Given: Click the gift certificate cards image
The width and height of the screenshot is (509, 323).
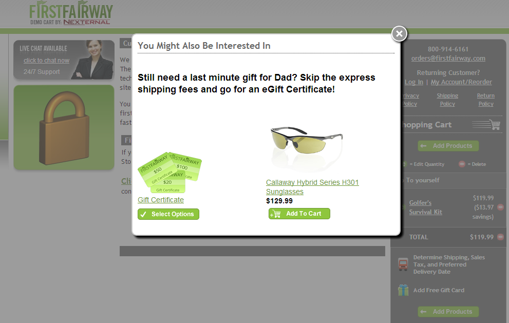Looking at the screenshot, I should pos(169,173).
